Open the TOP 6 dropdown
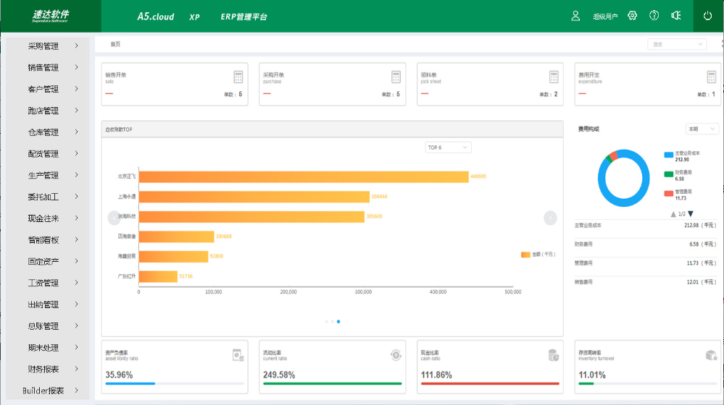The width and height of the screenshot is (724, 405). click(x=448, y=148)
